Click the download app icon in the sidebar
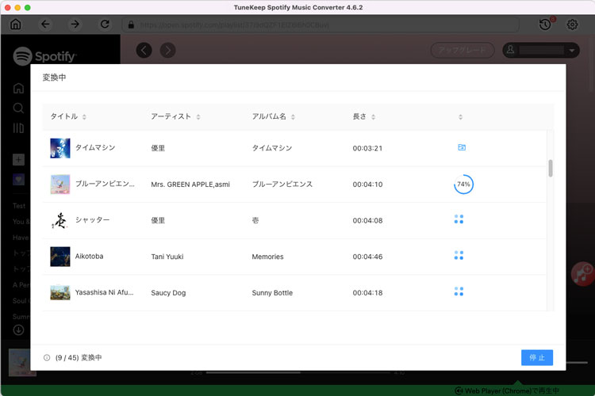Screen dimensions: 595x396 (18, 330)
